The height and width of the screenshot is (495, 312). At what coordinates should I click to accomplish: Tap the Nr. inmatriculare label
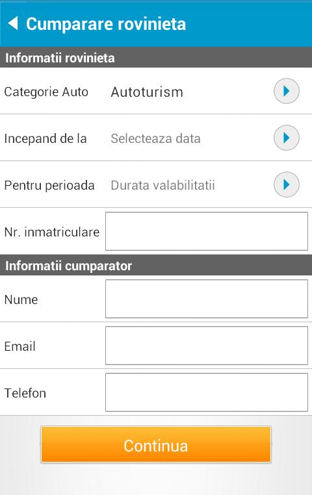52,232
